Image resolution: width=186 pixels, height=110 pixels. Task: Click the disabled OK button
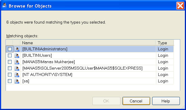coord(106,101)
